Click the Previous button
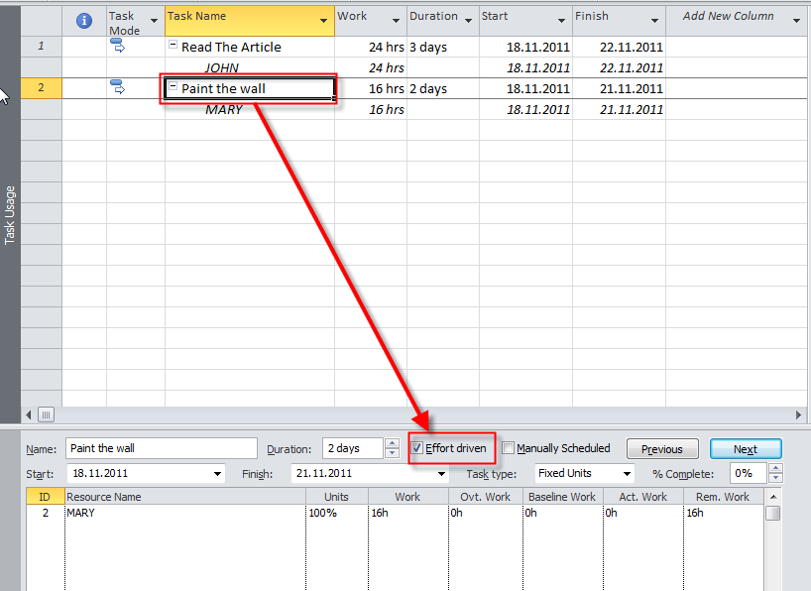811x591 pixels. tap(661, 449)
